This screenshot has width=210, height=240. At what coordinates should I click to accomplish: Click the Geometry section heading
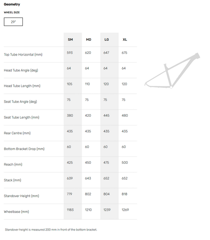tap(12, 5)
